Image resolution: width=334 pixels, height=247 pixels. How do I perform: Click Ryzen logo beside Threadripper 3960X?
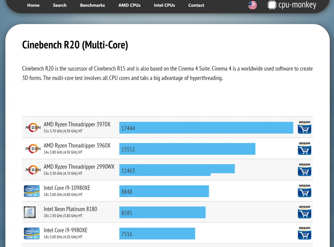[x=33, y=149]
